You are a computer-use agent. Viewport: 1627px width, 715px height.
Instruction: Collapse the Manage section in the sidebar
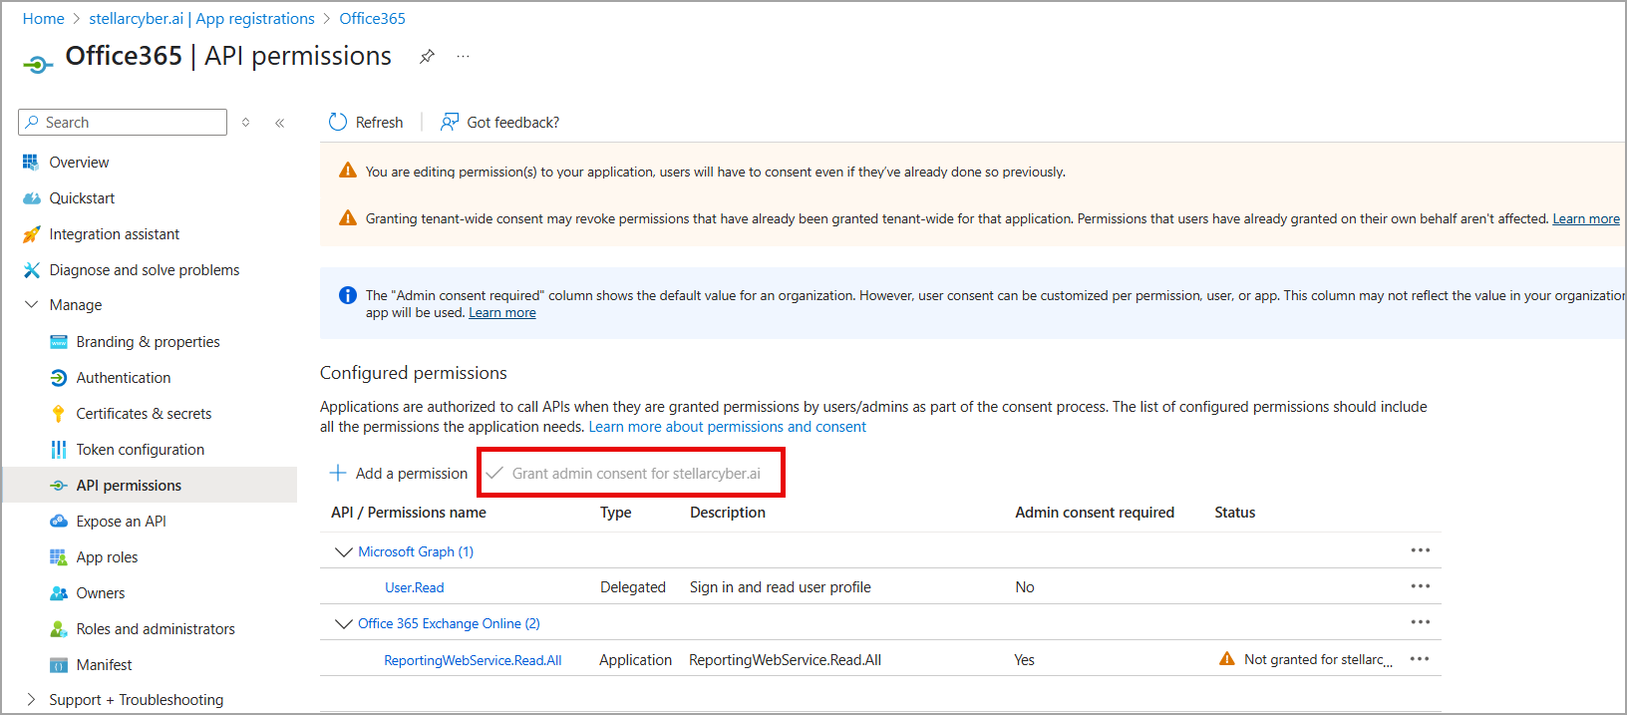(31, 305)
